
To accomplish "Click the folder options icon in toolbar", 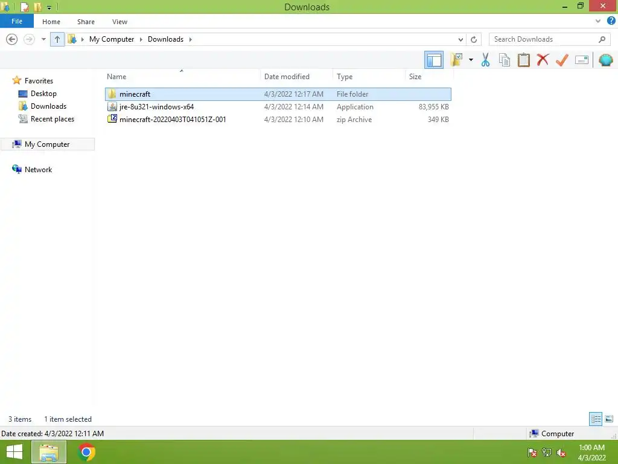I will [x=456, y=60].
